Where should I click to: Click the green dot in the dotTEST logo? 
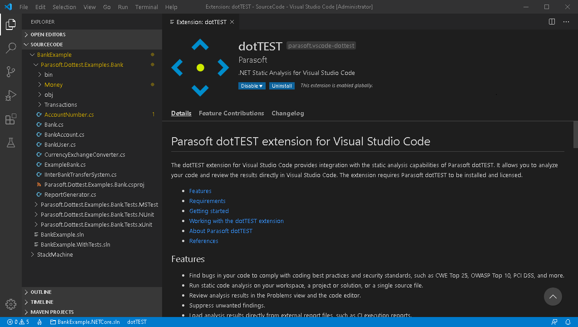200,67
